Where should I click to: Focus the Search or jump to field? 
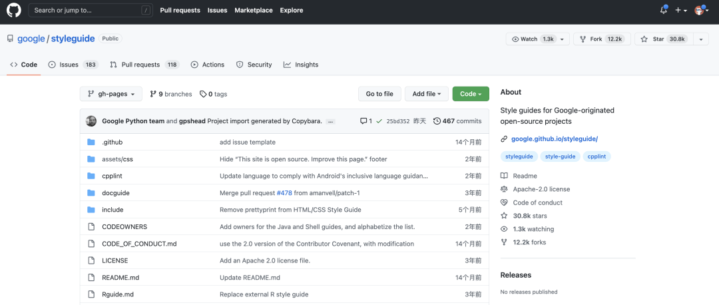91,10
